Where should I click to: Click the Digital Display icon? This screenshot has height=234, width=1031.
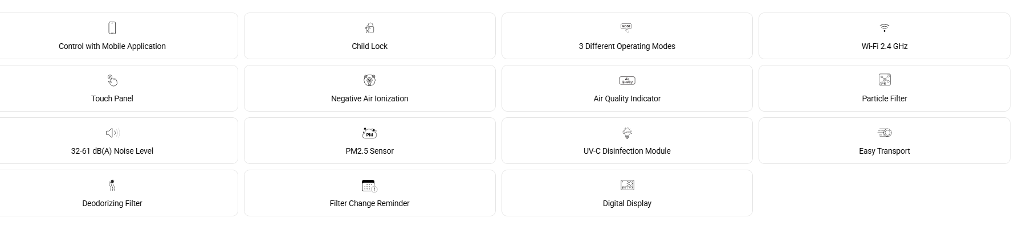click(627, 185)
